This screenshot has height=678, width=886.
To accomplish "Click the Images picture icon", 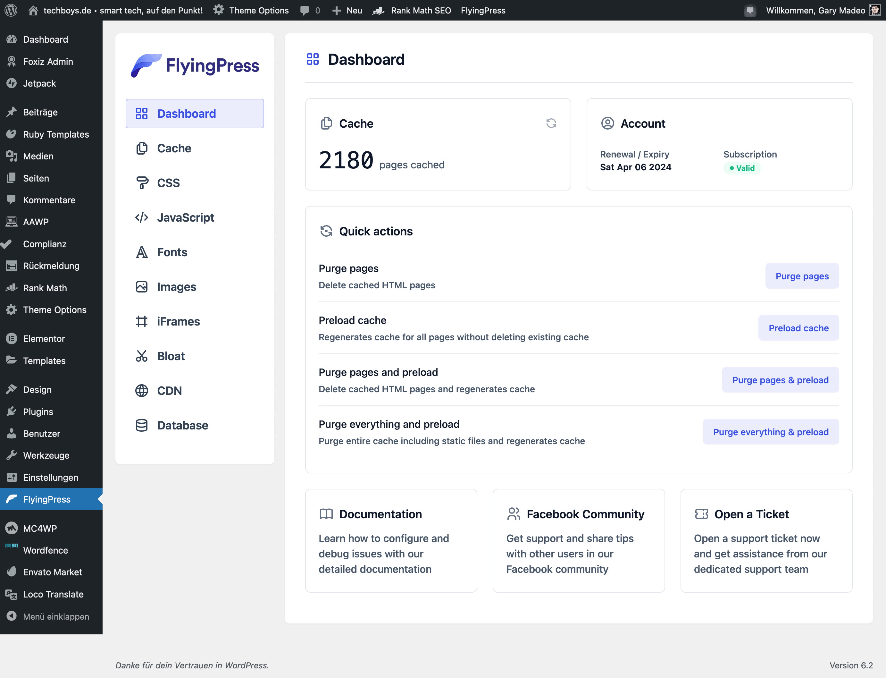I will click(142, 287).
